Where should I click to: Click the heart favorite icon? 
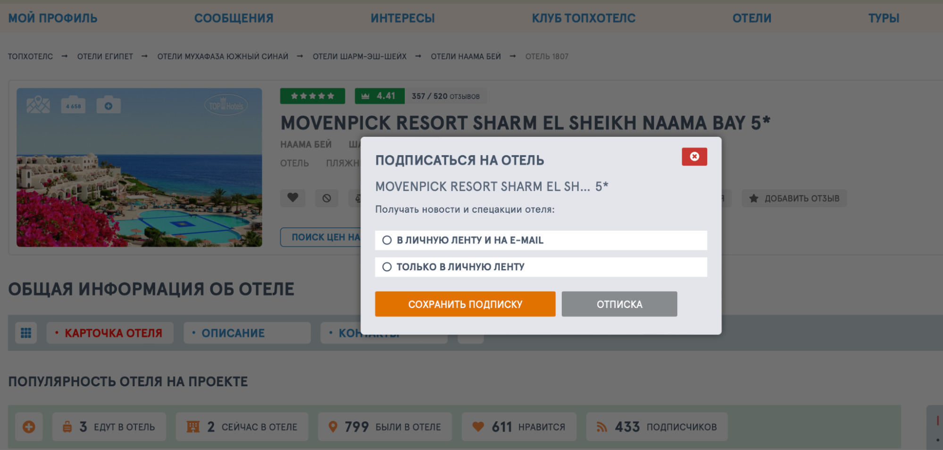pos(292,198)
